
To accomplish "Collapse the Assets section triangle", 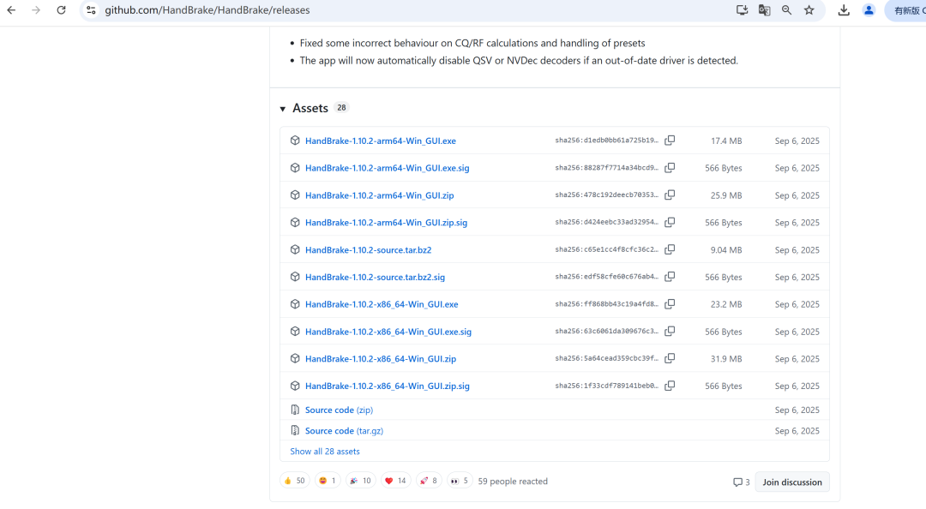I will coord(283,109).
